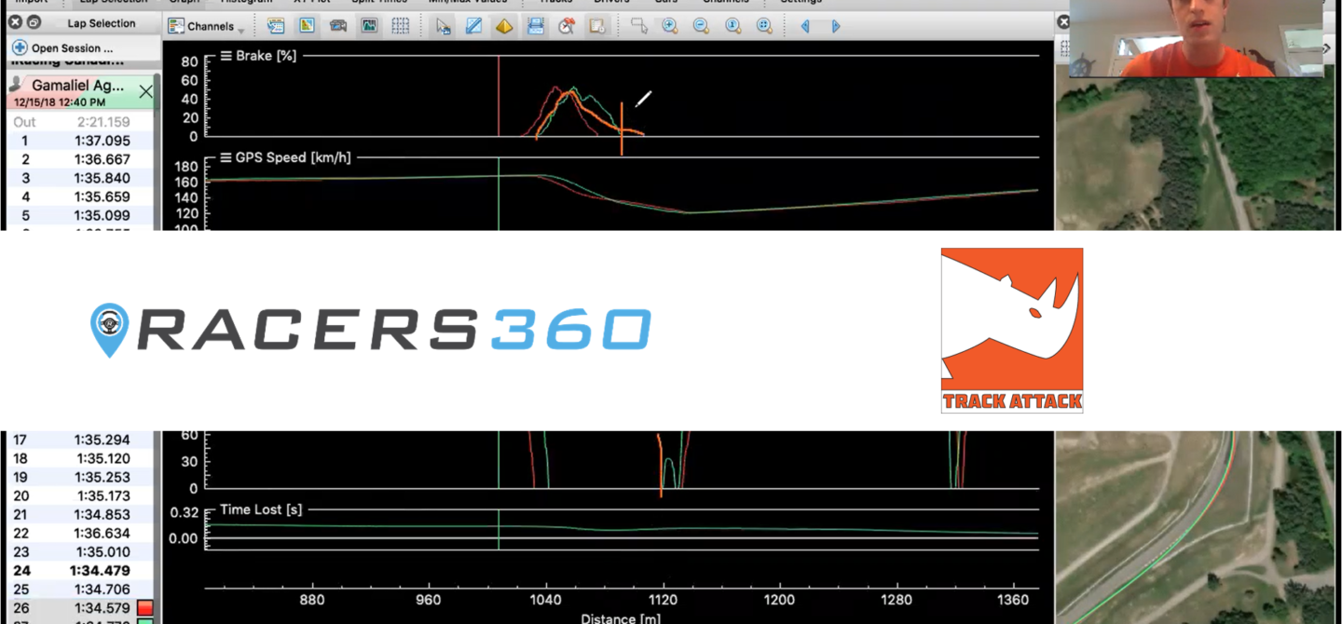Click the stopwatch with red pin icon
Image resolution: width=1342 pixels, height=624 pixels.
pos(567,26)
